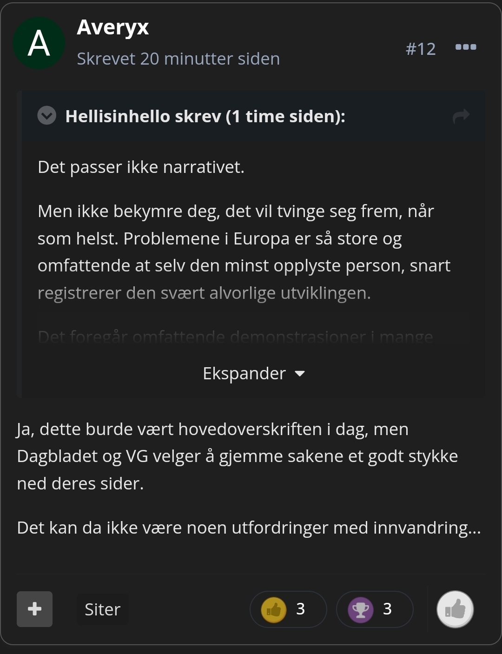Viewport: 502px width, 654px height.
Task: Open the three-dot post options menu
Action: click(466, 47)
